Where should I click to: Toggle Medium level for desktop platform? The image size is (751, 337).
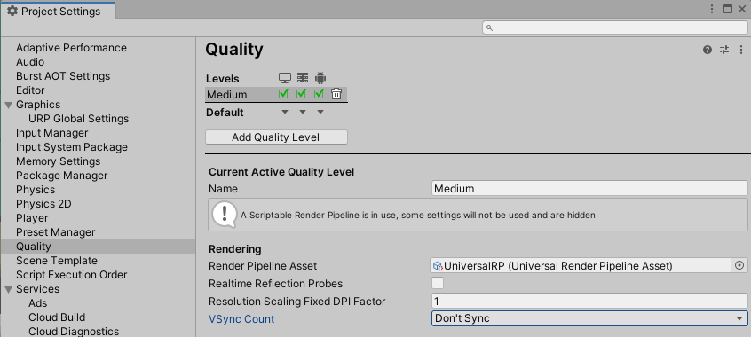tap(283, 94)
